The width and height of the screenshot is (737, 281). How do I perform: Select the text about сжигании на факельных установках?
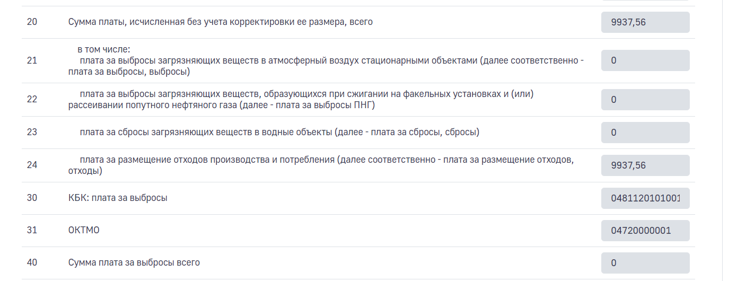(306, 94)
